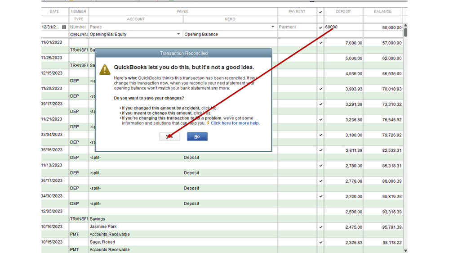This screenshot has width=449, height=253.
Task: Click the warning triangle icon in the dialog
Action: pos(105,70)
